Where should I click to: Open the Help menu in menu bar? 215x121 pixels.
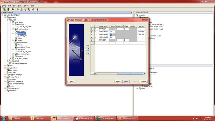pos(33,6)
